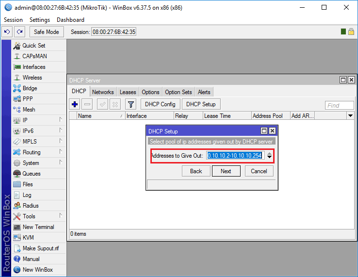This screenshot has width=358, height=277.
Task: Switch to the Option Sets tab
Action: coord(179,92)
